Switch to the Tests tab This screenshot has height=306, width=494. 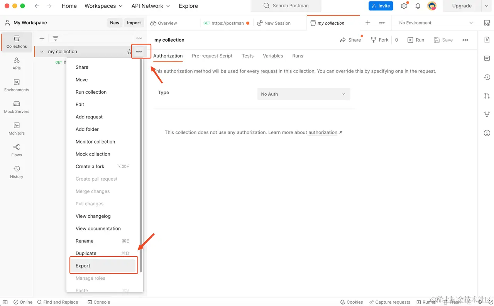[248, 56]
